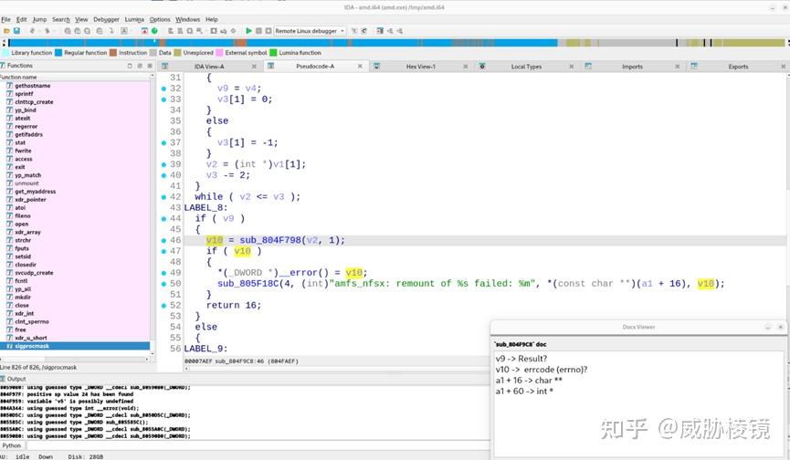Toggle breakpoint dot on line 52
This screenshot has height=460, width=790.
point(163,306)
